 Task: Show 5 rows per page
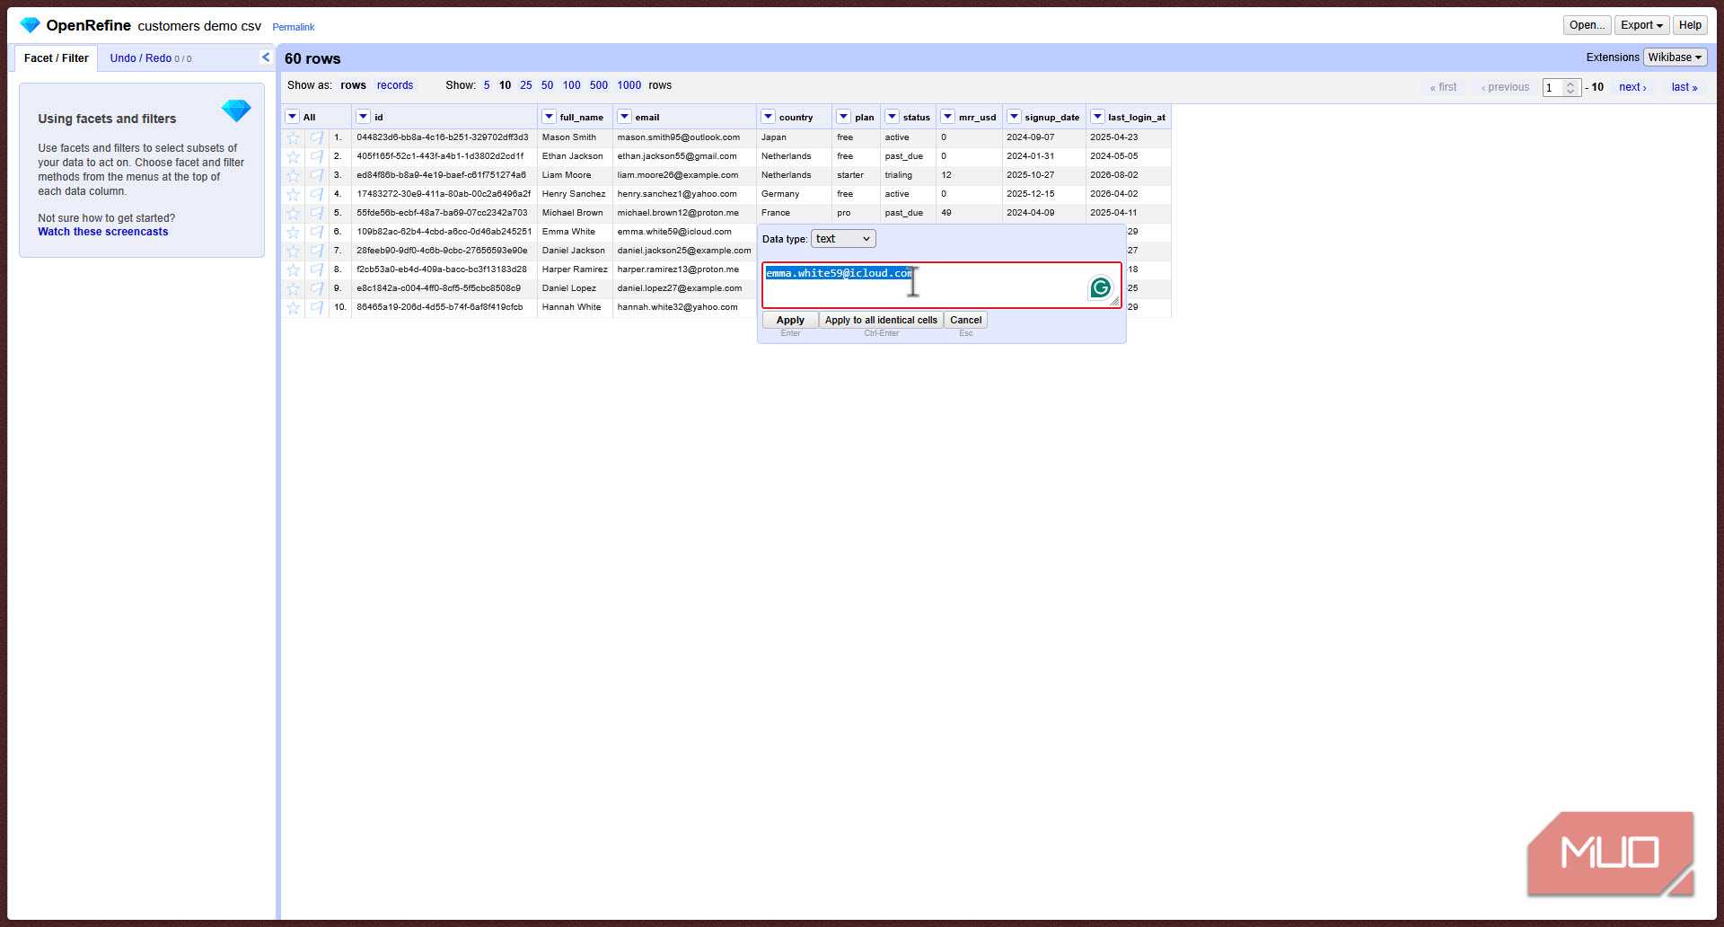487,85
